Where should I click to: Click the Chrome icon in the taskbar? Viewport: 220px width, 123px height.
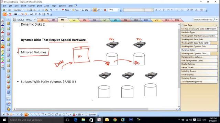115,120
